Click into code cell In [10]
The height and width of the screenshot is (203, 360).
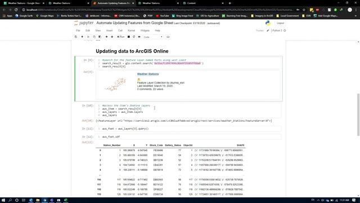pyautogui.click(x=188, y=111)
